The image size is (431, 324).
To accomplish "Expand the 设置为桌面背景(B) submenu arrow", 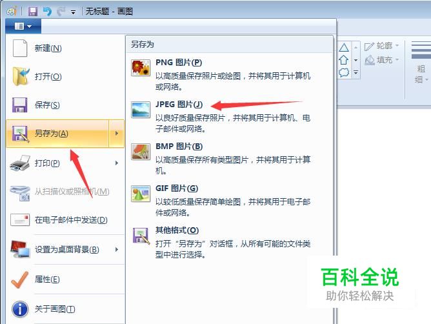I will tap(117, 250).
